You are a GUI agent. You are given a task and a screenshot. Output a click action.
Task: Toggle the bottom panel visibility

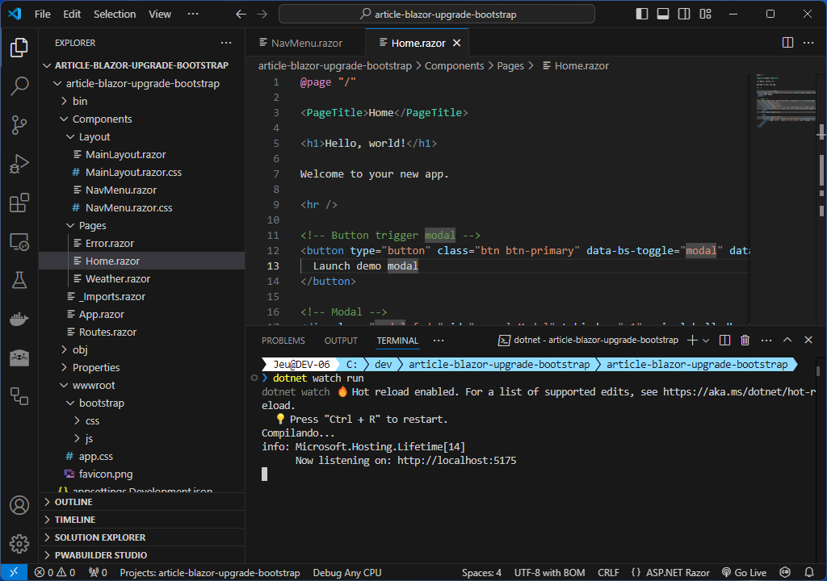point(663,15)
